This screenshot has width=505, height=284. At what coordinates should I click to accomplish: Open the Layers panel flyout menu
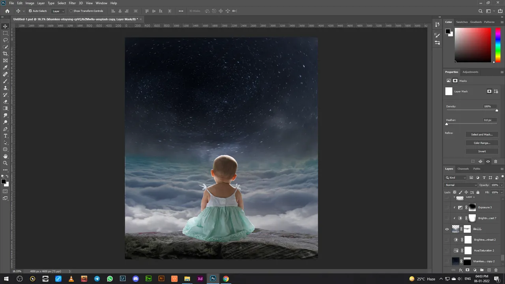(502, 169)
